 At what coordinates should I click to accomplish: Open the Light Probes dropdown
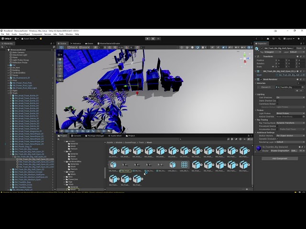coord(290,114)
